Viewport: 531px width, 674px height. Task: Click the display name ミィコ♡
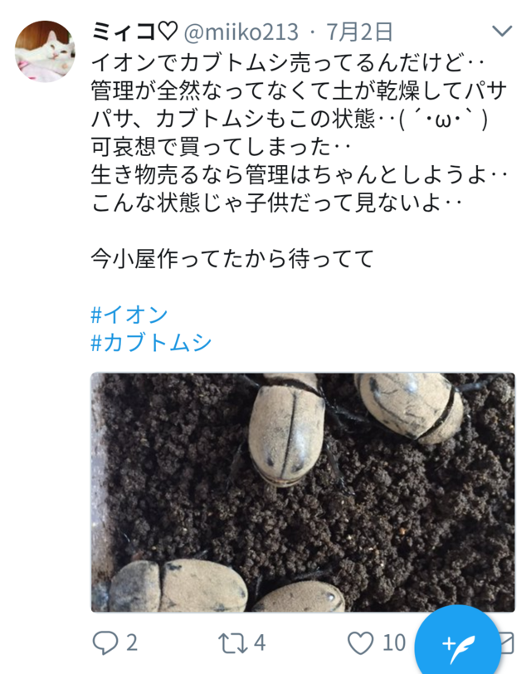click(134, 32)
